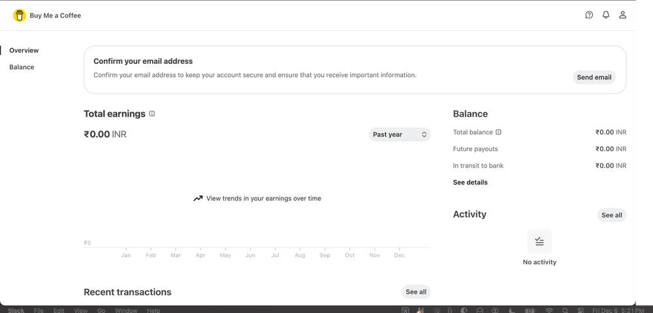Click info icon beside Total earnings

152,113
